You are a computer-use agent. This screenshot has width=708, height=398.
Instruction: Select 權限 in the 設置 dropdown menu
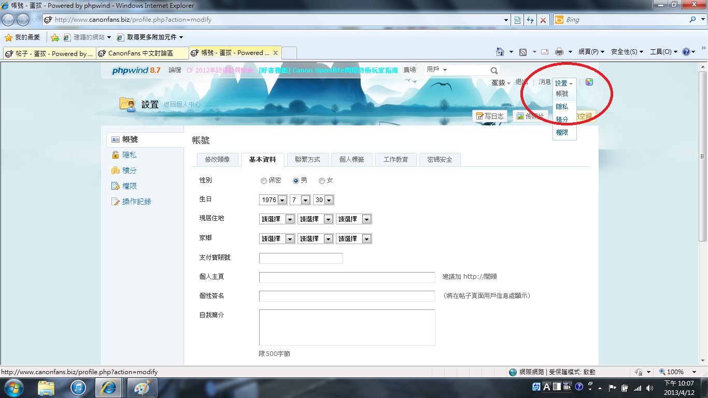pyautogui.click(x=562, y=133)
